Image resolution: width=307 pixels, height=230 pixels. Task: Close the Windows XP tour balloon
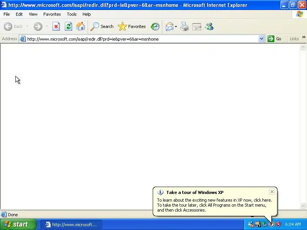pyautogui.click(x=272, y=192)
